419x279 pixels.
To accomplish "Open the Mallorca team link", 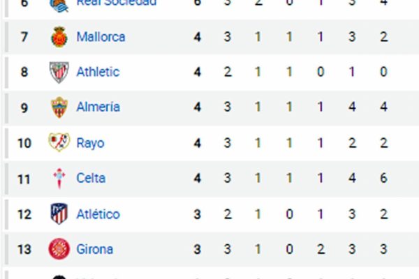I will pyautogui.click(x=101, y=37).
